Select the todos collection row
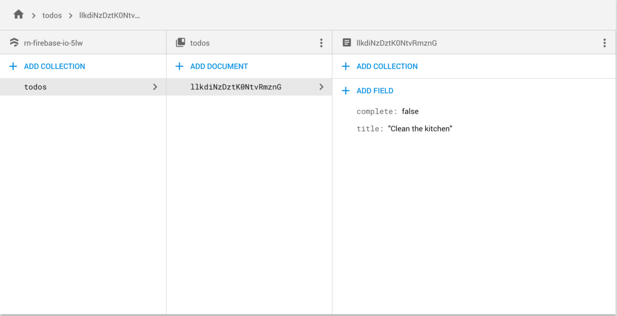The width and height of the screenshot is (617, 316). 83,87
